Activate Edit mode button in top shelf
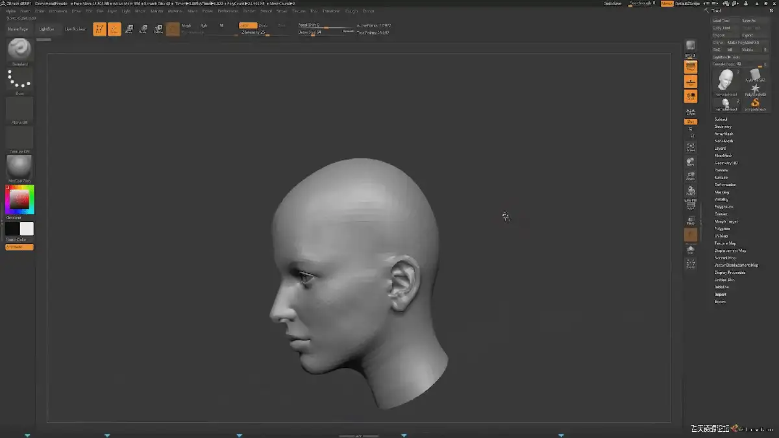 coord(99,29)
